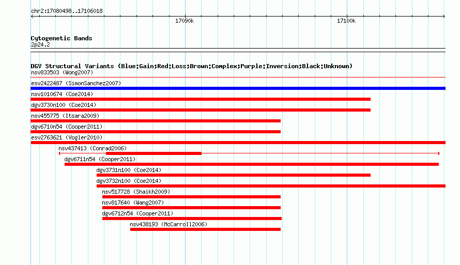Viewport: 460px width, 265px height.
Task: Click the ruler's right end arrow
Action: 444,16
